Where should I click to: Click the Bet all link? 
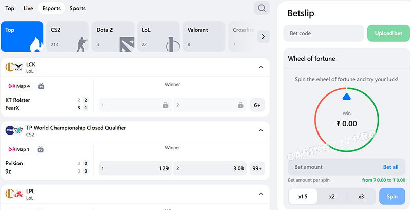point(390,167)
